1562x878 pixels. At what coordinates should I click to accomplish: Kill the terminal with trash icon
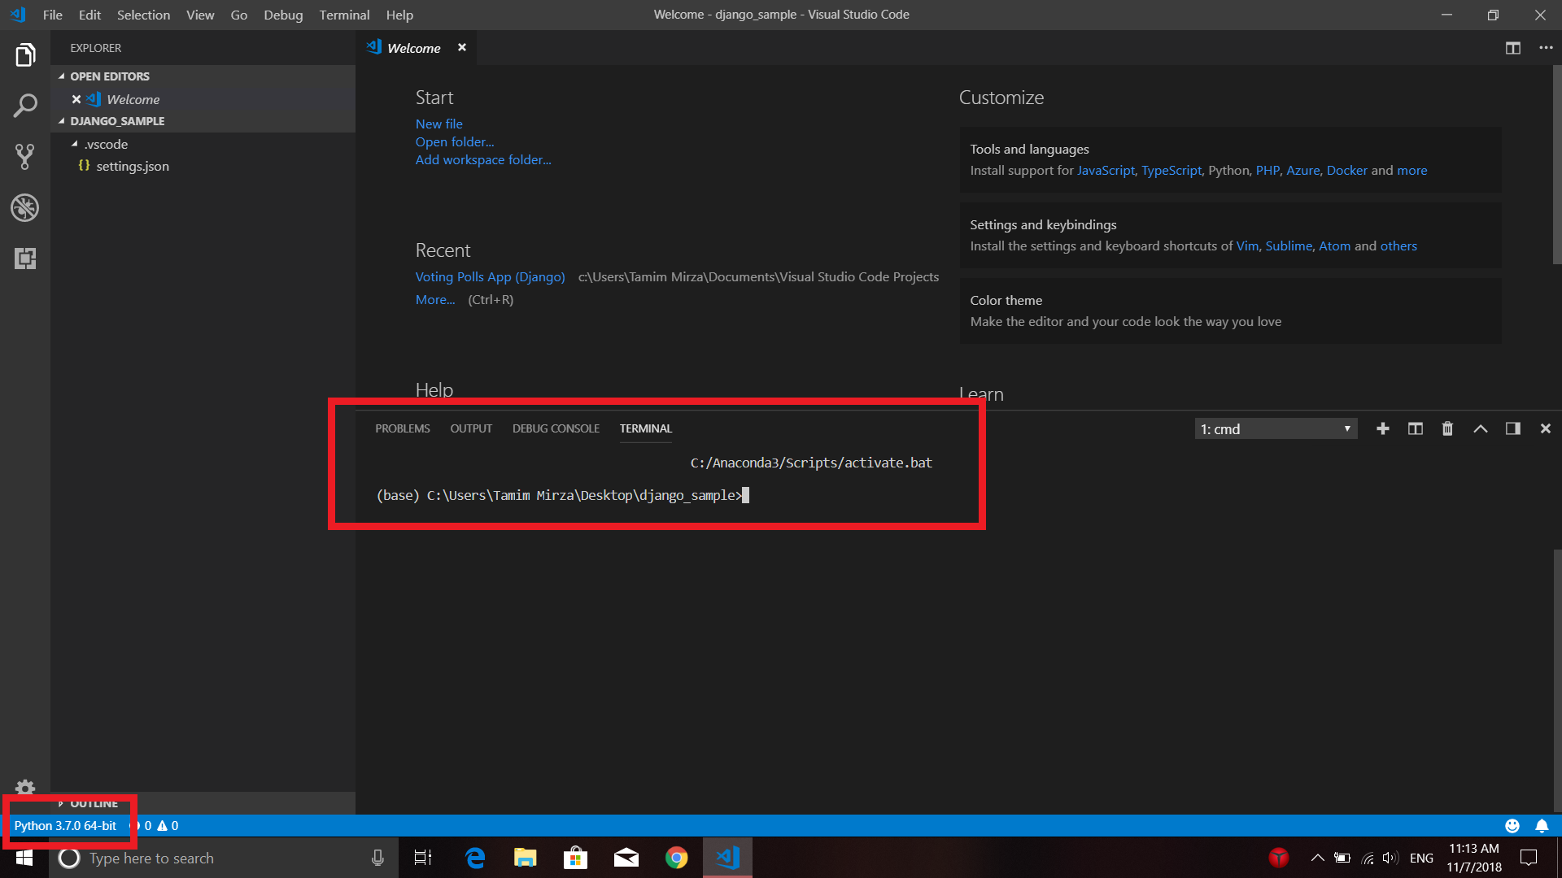1447,428
